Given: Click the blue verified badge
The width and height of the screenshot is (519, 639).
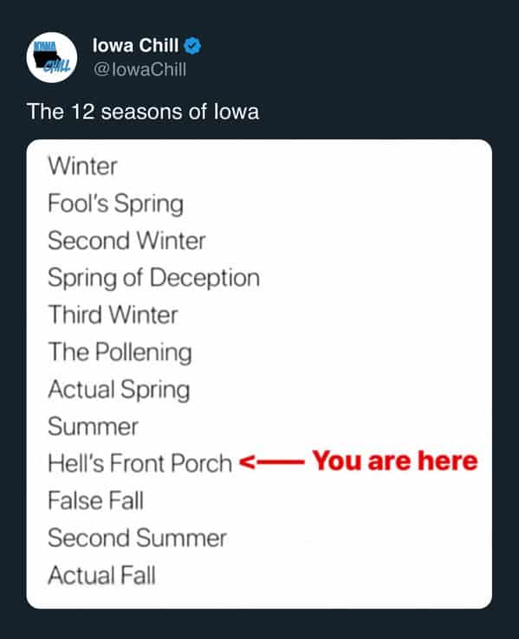Looking at the screenshot, I should click(x=192, y=46).
